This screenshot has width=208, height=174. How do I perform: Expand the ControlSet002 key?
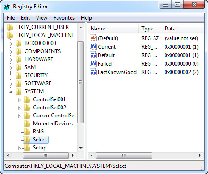pos(19,108)
